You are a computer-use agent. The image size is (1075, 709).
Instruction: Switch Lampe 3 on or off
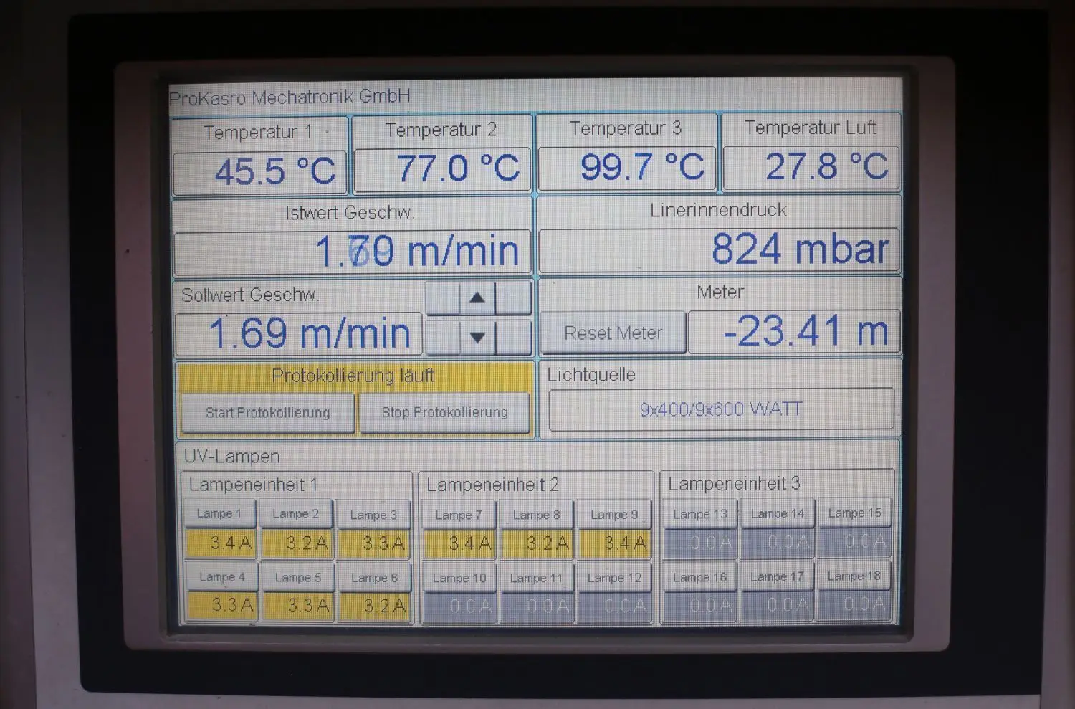point(373,515)
